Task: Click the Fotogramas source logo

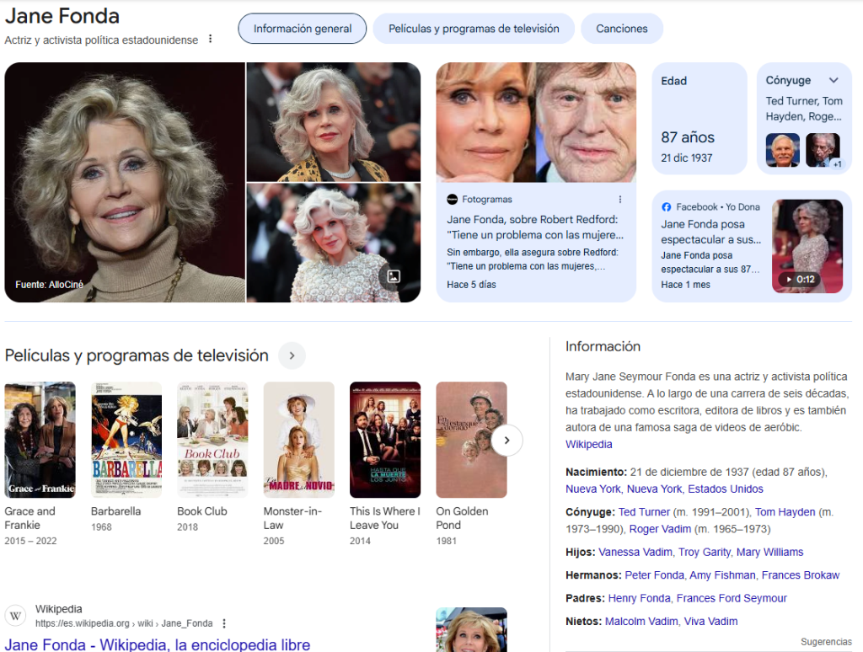Action: coord(453,200)
